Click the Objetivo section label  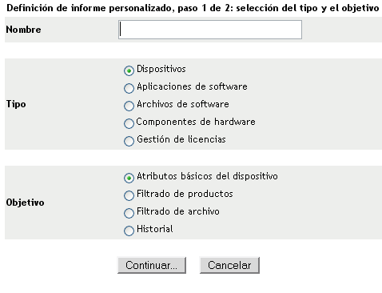tap(25, 203)
